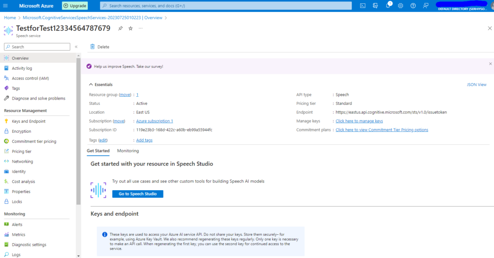Click the global search resources field

(226, 6)
